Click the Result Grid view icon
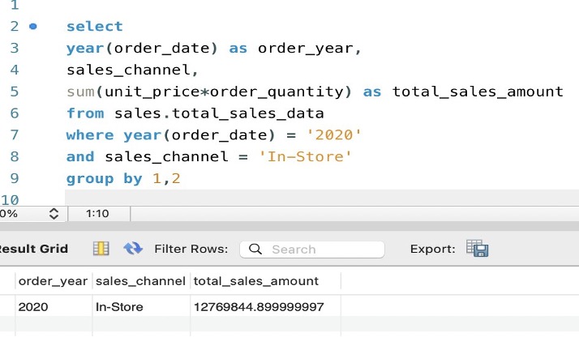Viewport: 579px width, 337px height. [x=101, y=249]
